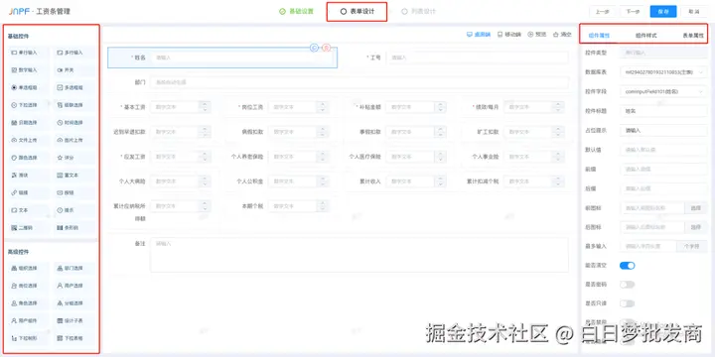
Task: Select the 评分 star rating control
Action: 74,158
